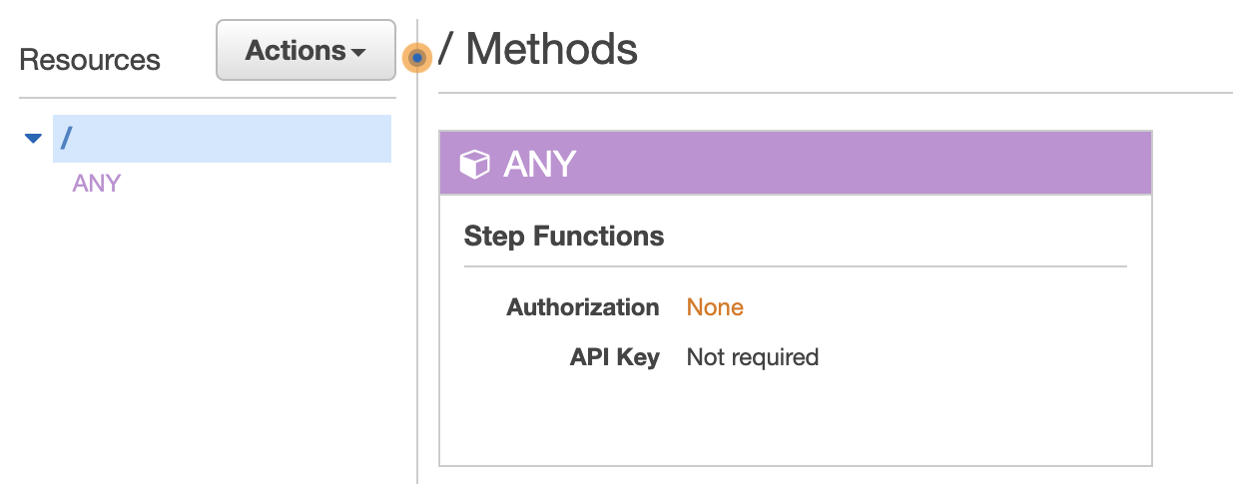
Task: Click the cube icon in ANY header
Action: click(474, 164)
